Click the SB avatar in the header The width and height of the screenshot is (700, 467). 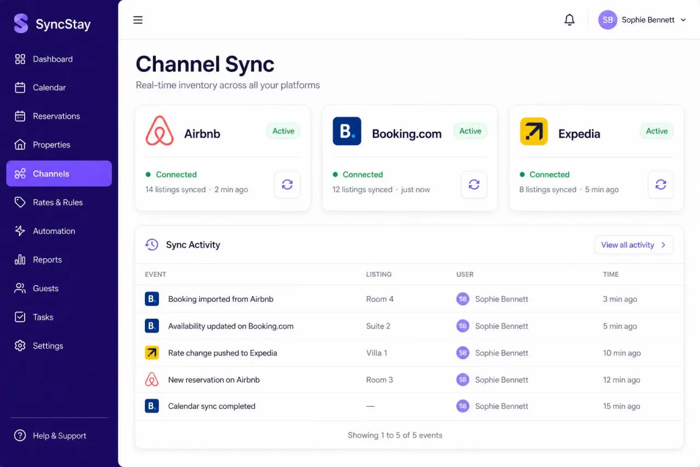[608, 20]
